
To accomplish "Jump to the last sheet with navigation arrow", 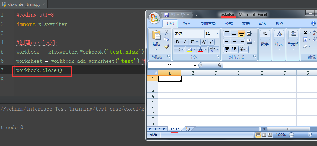I will pos(164,129).
